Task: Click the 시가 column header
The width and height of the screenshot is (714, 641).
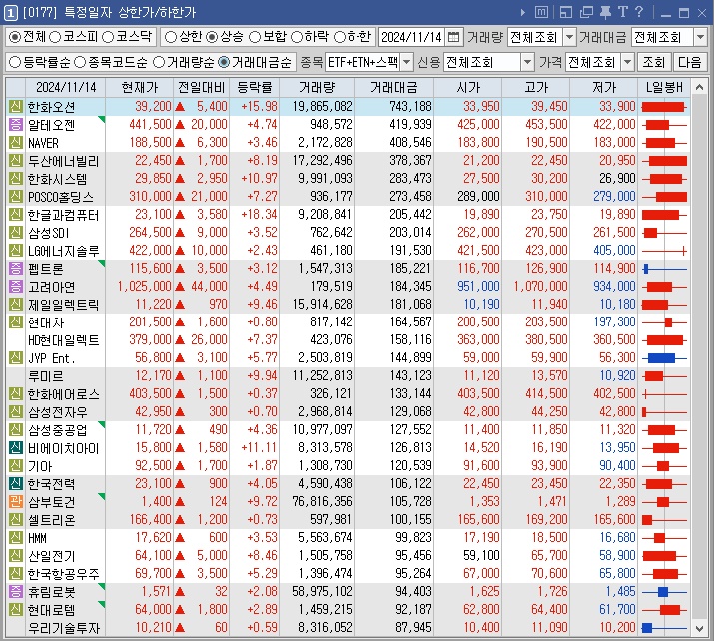Action: [x=468, y=88]
